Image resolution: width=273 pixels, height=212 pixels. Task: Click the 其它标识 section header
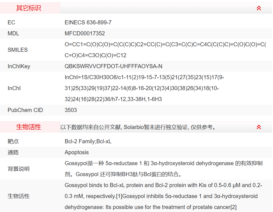click(29, 8)
